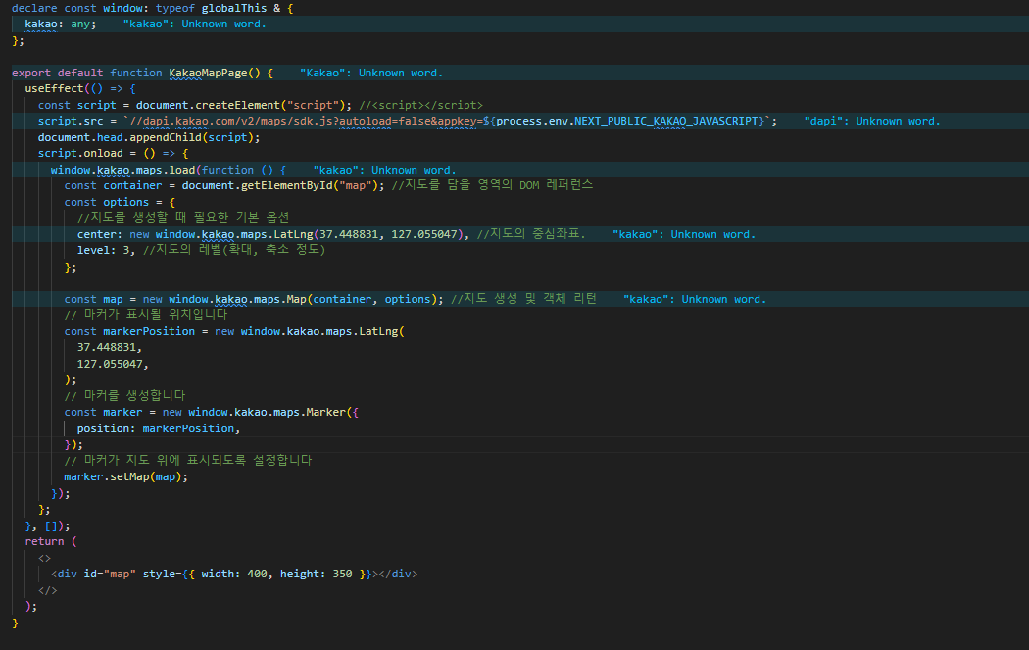This screenshot has width=1029, height=650.
Task: Click the useEffect call
Action: pos(55,88)
